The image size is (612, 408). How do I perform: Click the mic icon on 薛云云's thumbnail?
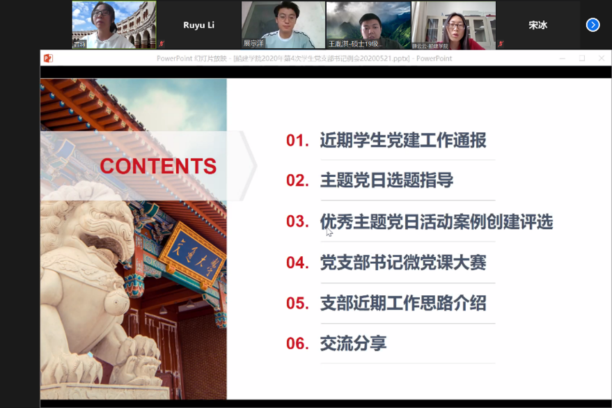click(x=415, y=44)
